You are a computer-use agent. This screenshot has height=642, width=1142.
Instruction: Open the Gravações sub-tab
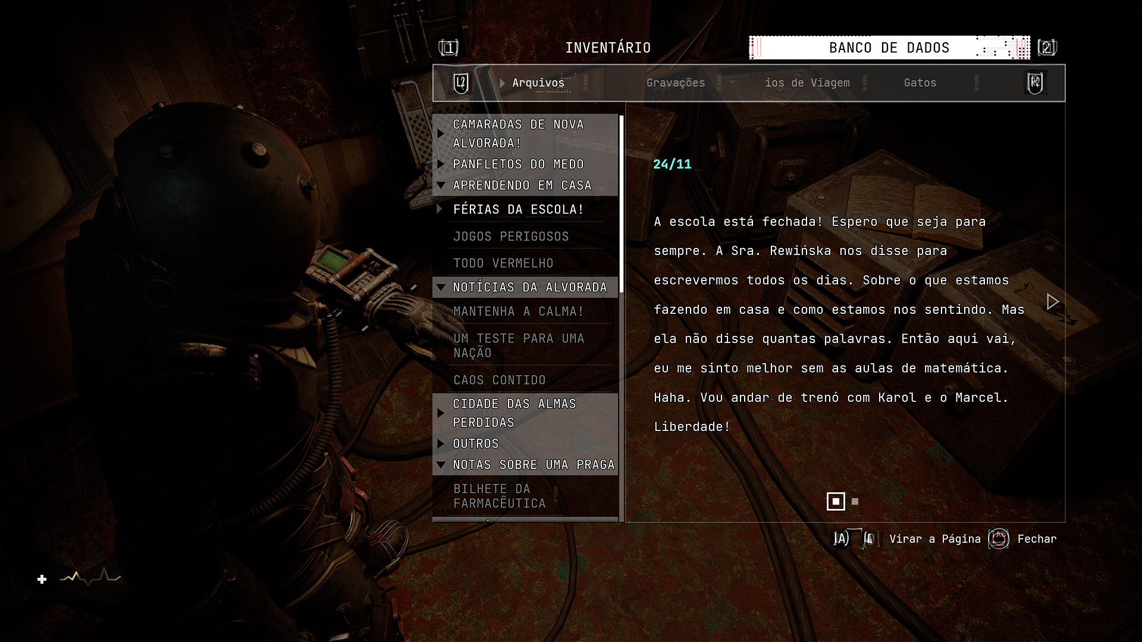[x=675, y=83]
